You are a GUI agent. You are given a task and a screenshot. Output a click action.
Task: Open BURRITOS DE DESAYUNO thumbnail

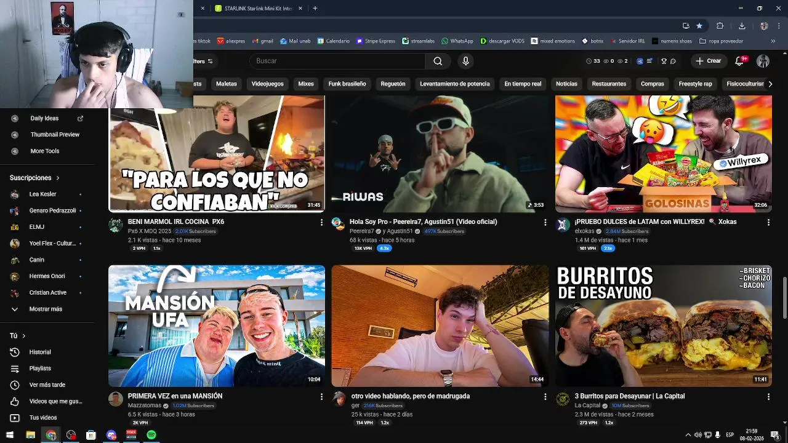664,325
